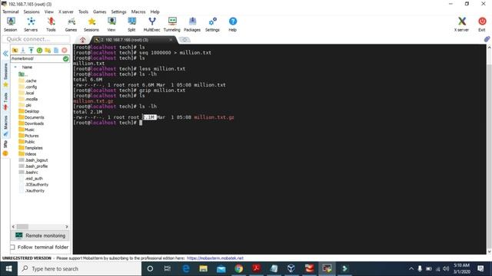Screen dimensions: 492x276
Task: Click SFTP new file icon
Action: [x=56, y=51]
